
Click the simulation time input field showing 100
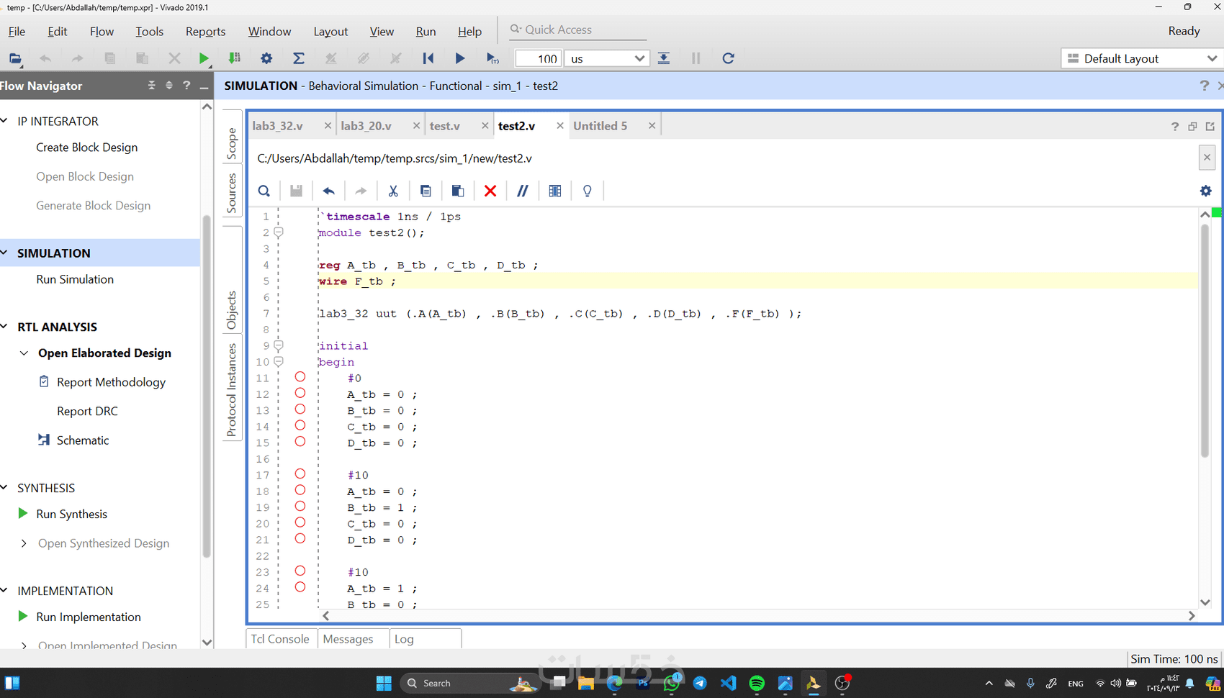coord(538,58)
